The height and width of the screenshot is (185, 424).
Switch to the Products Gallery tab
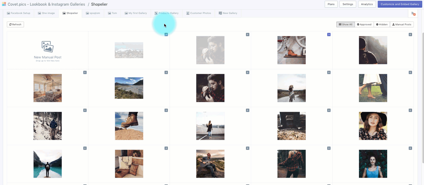coord(166,13)
